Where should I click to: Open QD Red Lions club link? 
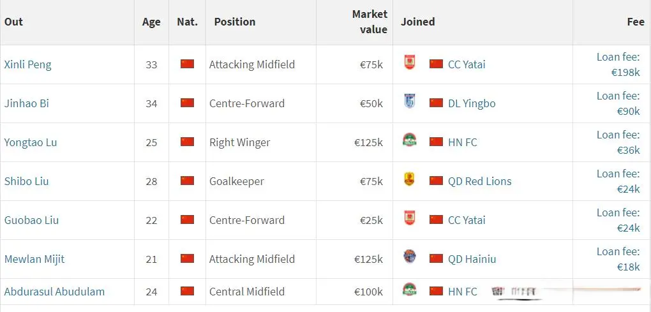(x=479, y=181)
